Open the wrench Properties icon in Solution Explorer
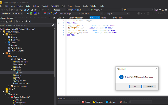The width and height of the screenshot is (168, 105). tap(26, 22)
